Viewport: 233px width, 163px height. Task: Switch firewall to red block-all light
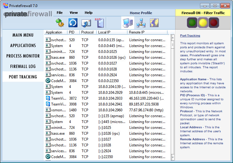[213, 22]
